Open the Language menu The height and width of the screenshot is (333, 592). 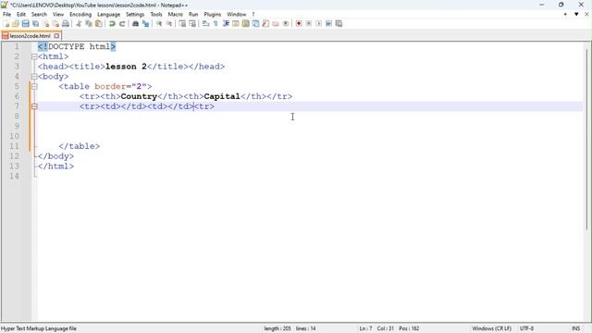pos(109,15)
